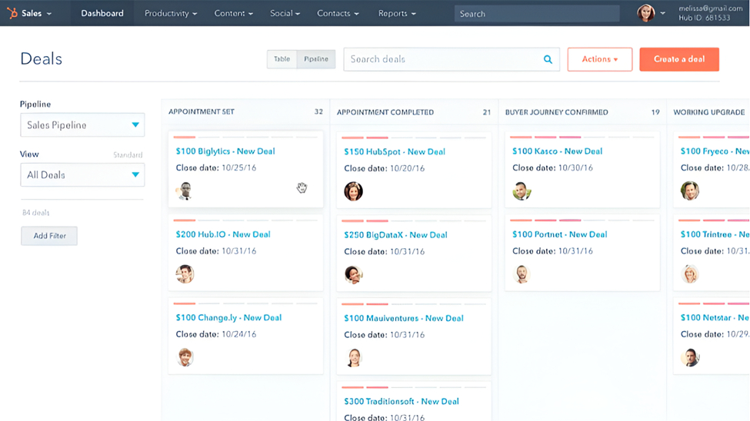Screen dimensions: 750x421
Task: Open the $100 Trintree deal link
Action: pos(715,234)
